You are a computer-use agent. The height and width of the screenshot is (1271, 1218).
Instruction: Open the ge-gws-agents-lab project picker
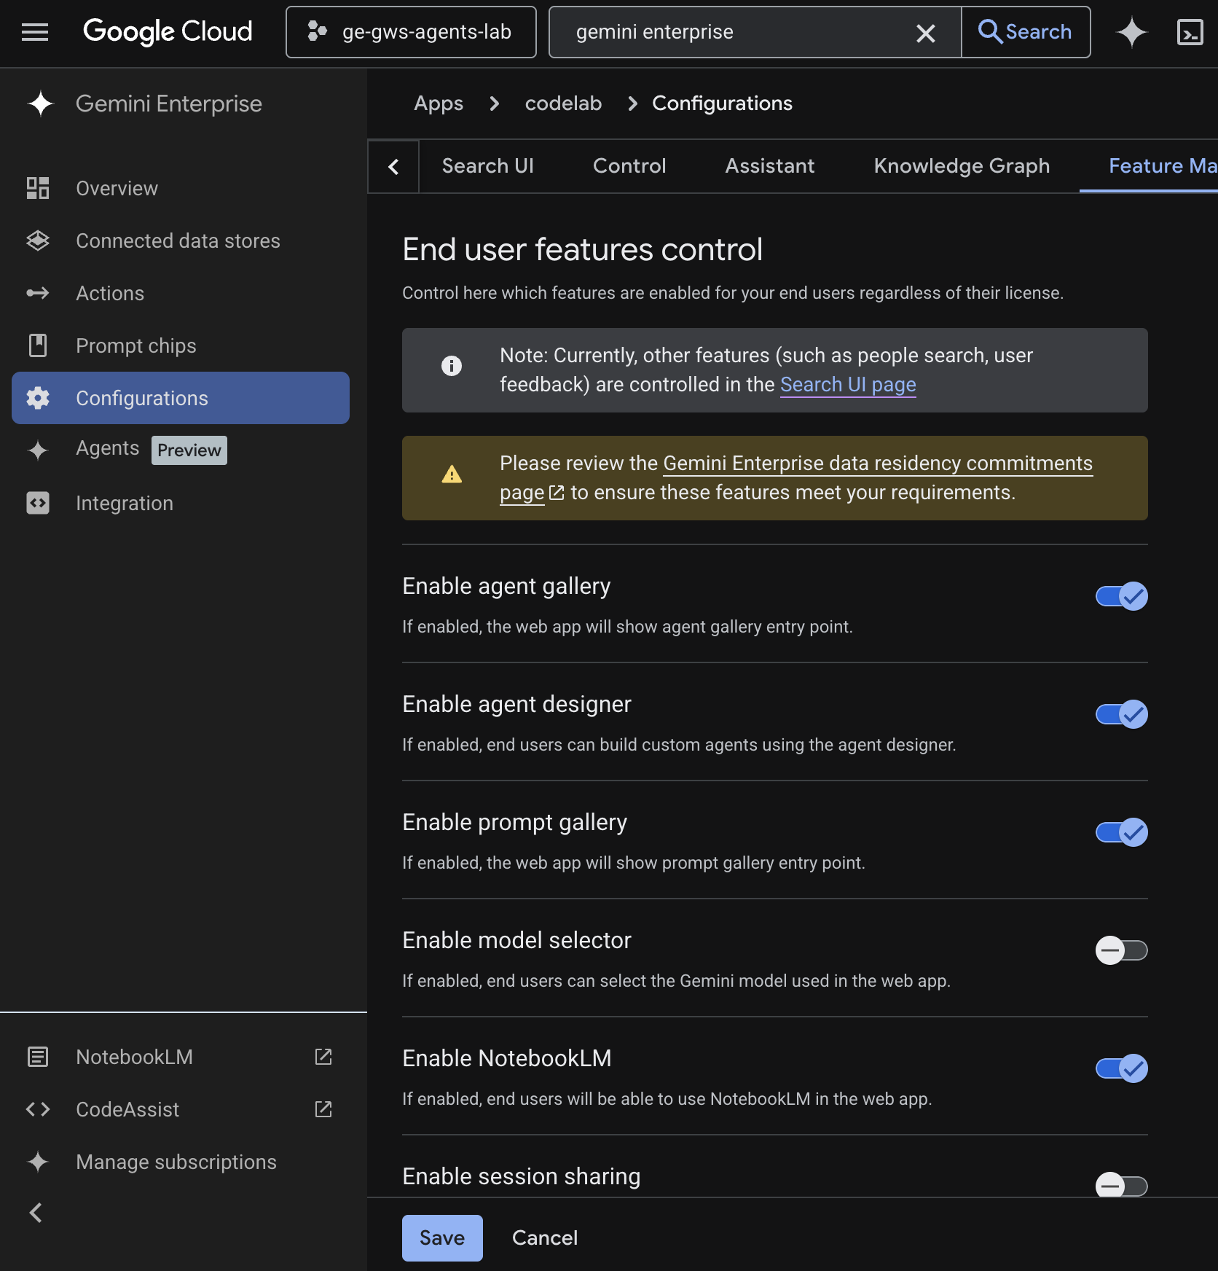[412, 32]
